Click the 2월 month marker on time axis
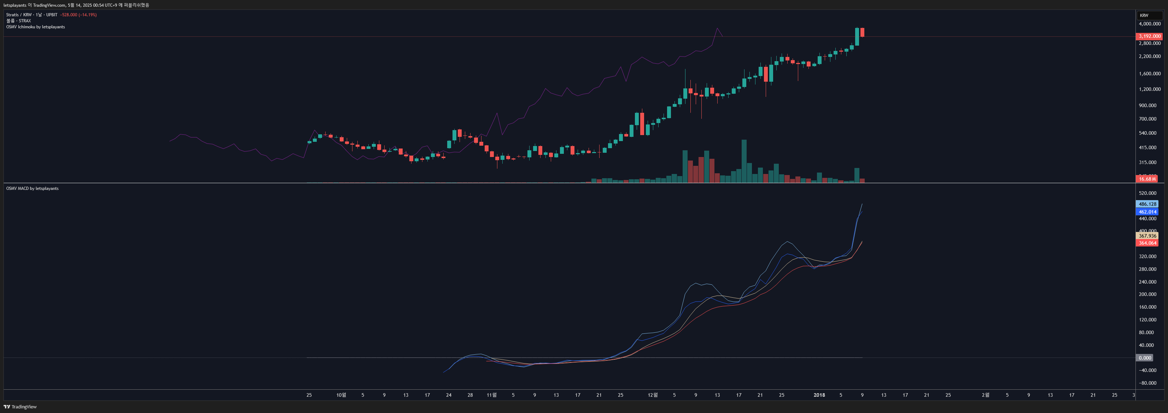Viewport: 1168px width, 413px height. coord(986,395)
